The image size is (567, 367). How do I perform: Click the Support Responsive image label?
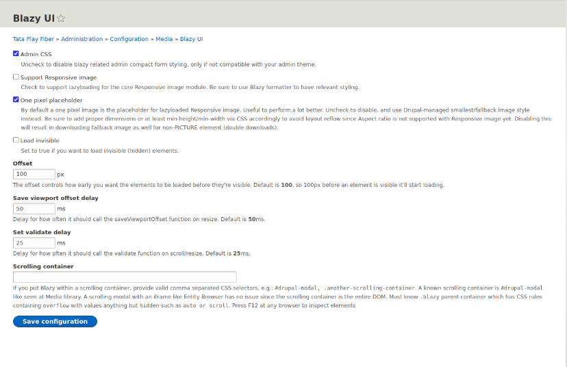tap(59, 77)
